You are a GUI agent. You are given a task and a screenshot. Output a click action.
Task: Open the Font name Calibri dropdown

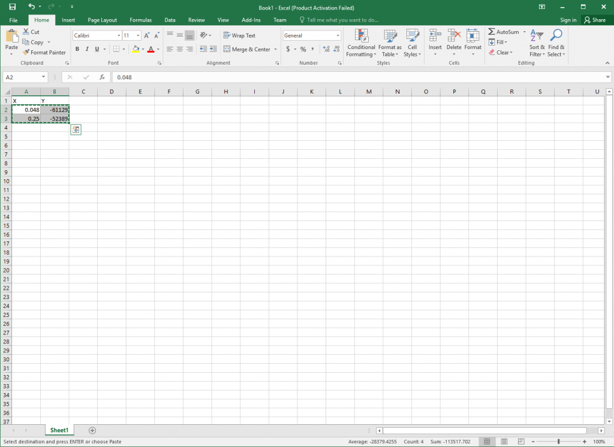click(119, 35)
